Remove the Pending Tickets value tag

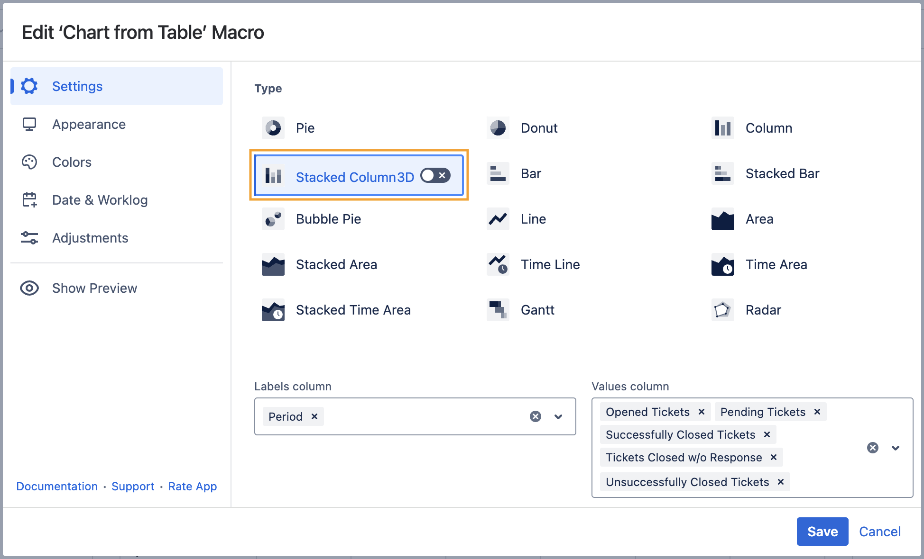[x=817, y=412]
